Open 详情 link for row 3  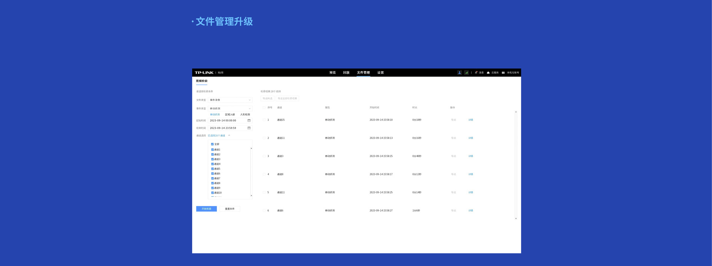(471, 156)
